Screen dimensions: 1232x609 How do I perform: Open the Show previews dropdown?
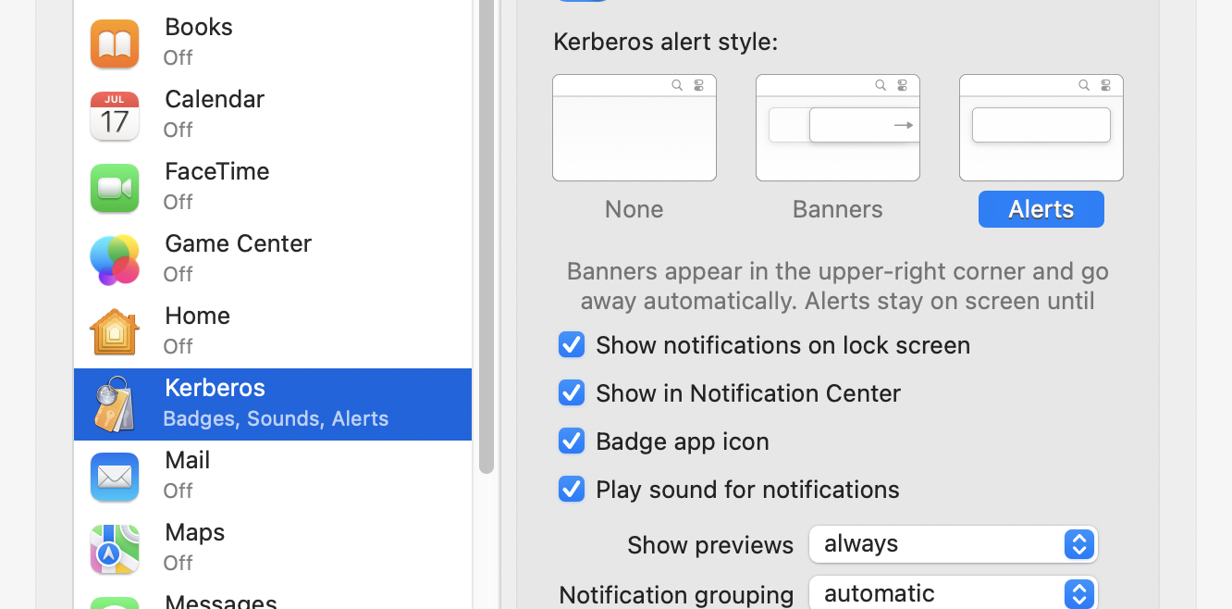click(x=953, y=544)
